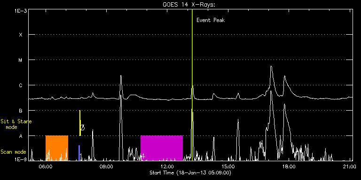Click the B flare class axis label
The image size is (361, 180).
point(21,111)
